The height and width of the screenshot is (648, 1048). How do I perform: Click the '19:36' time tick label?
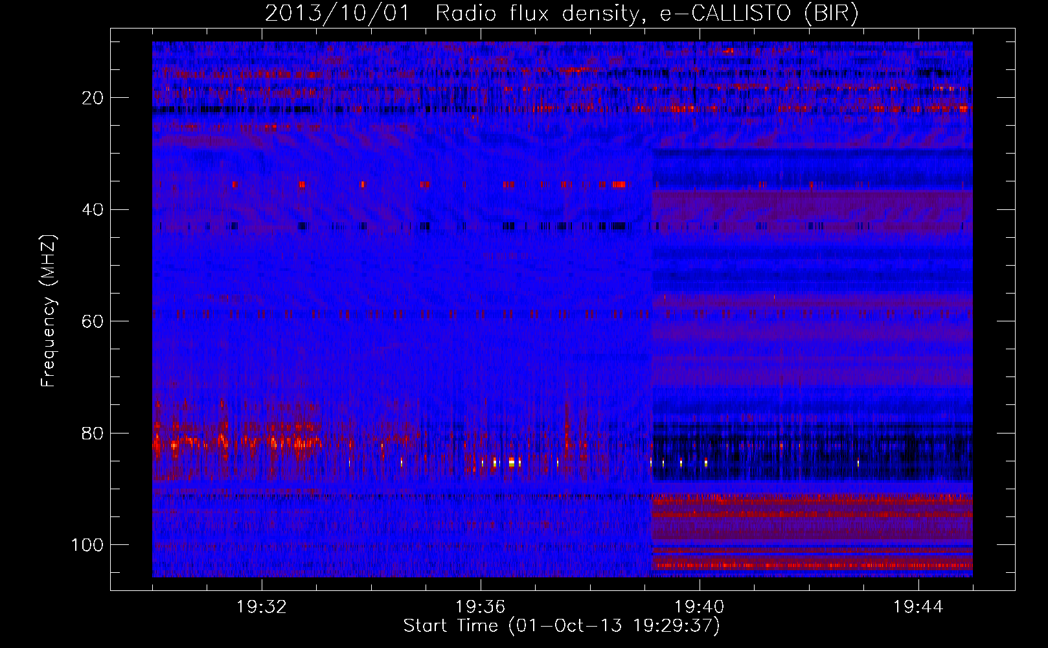coord(481,607)
